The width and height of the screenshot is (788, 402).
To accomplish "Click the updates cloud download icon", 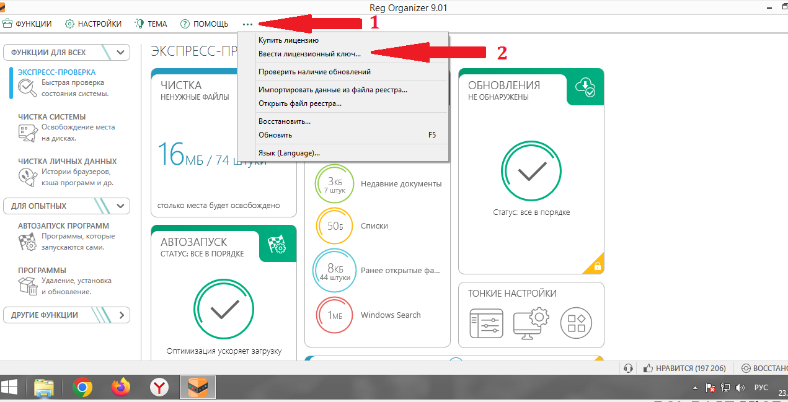I will (585, 88).
